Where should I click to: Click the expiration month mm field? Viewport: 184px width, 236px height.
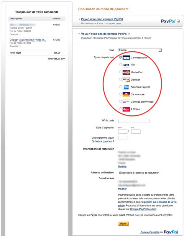tap(123, 131)
